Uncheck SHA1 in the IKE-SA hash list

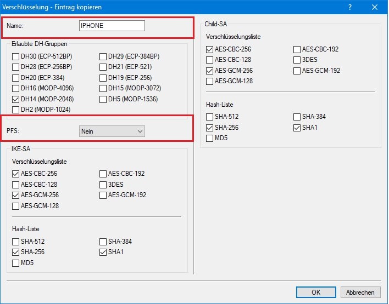click(104, 253)
